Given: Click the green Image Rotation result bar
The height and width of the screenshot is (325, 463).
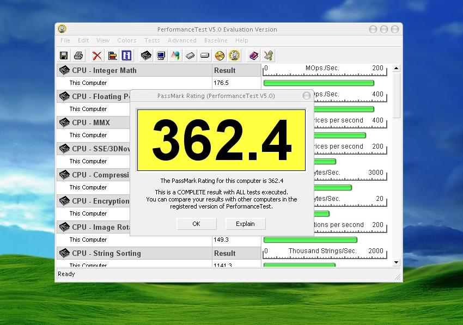Looking at the screenshot, I should coord(310,240).
